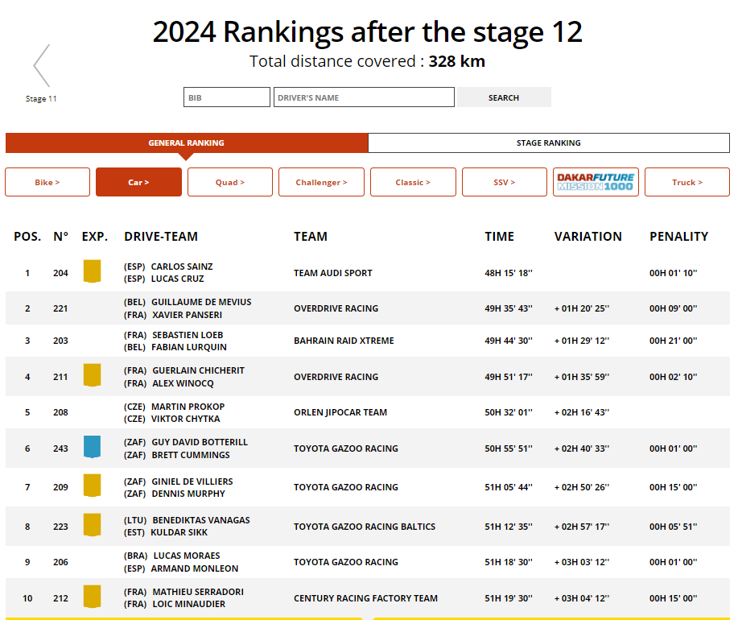Click the time 50H 32' 01''
The width and height of the screenshot is (738, 620).
509,412
